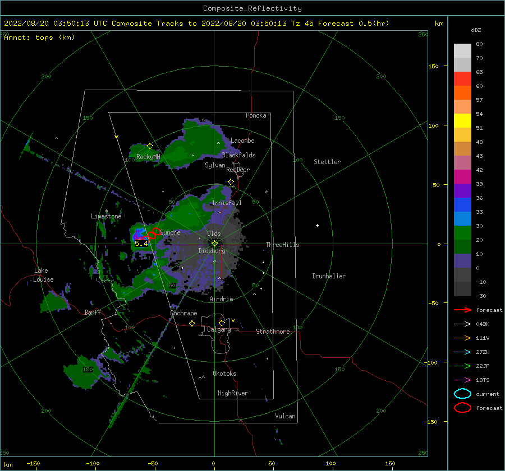Click the green 22JP arrow legend icon
This screenshot has width=505, height=471.
462,366
